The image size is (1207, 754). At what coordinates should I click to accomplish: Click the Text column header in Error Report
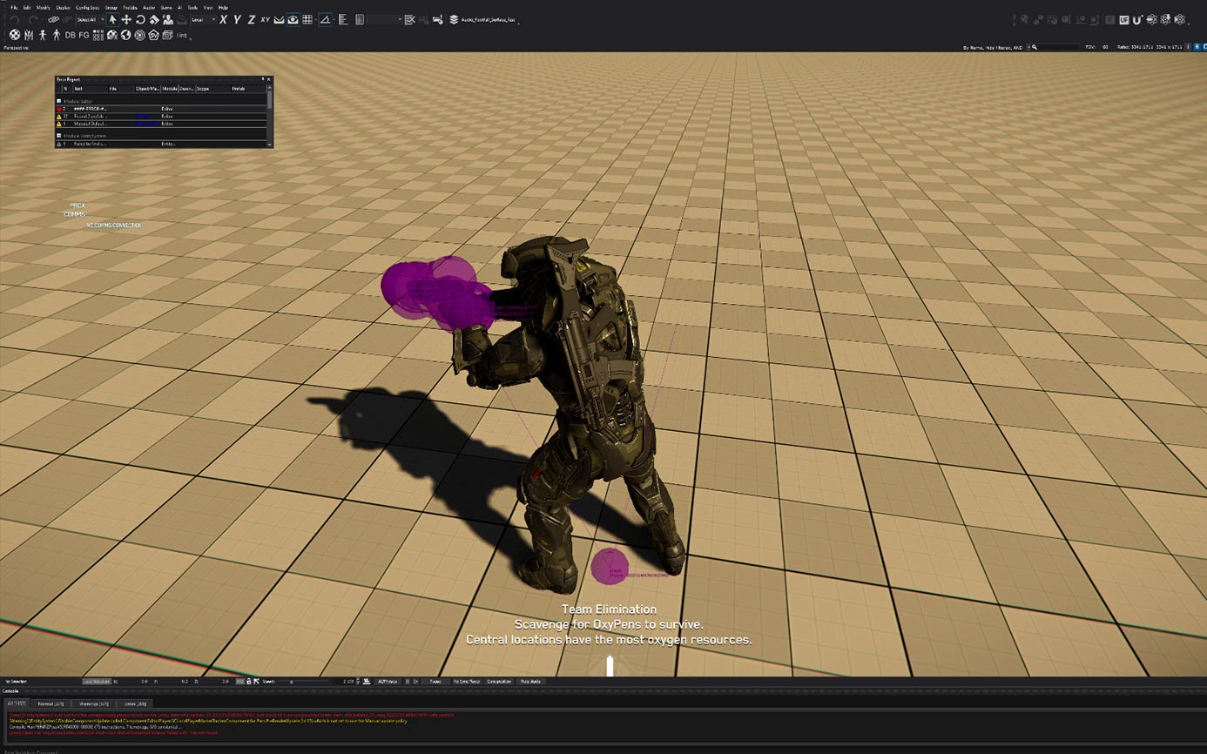(x=90, y=89)
